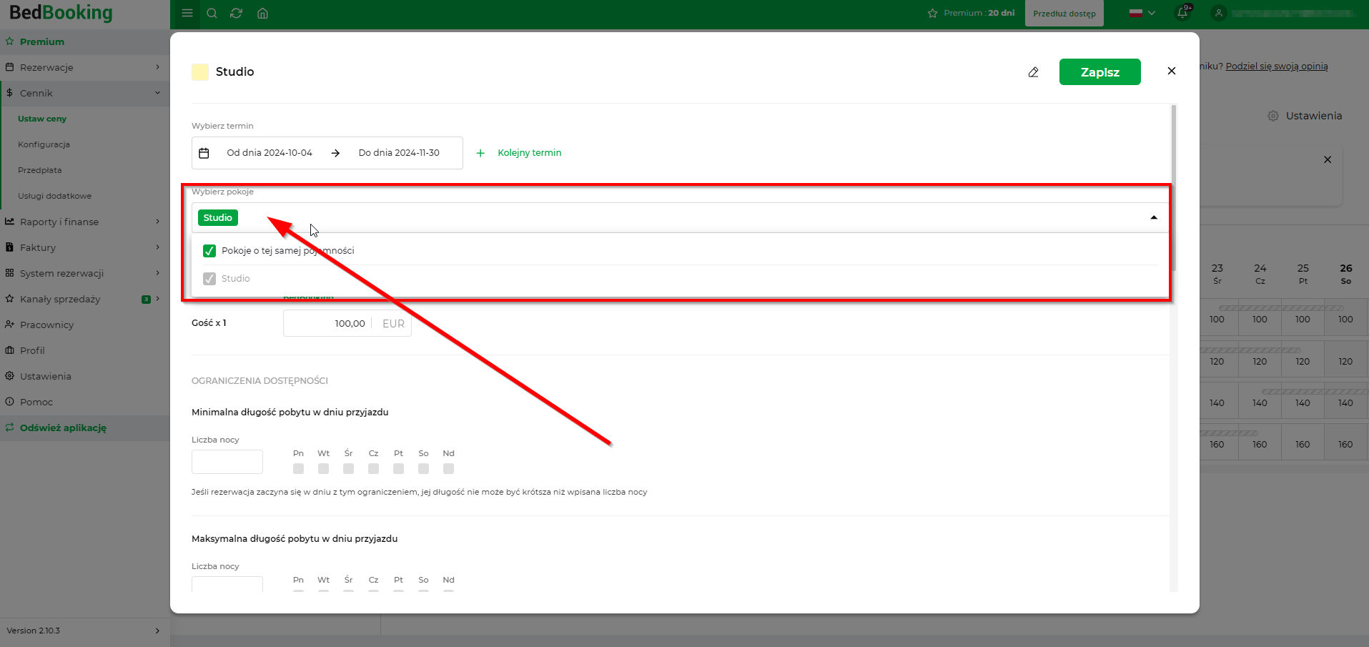The width and height of the screenshot is (1369, 647).
Task: Click System rezerwacji grid icon
Action: point(9,273)
